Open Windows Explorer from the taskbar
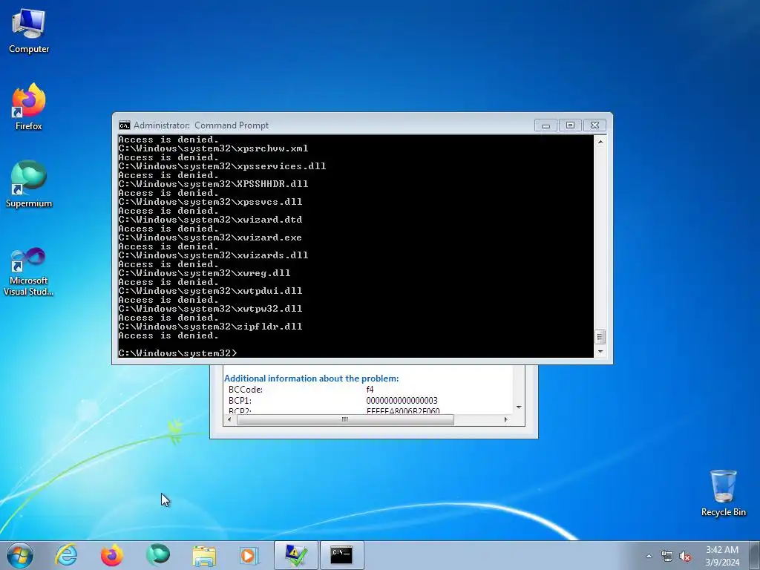 coord(204,555)
